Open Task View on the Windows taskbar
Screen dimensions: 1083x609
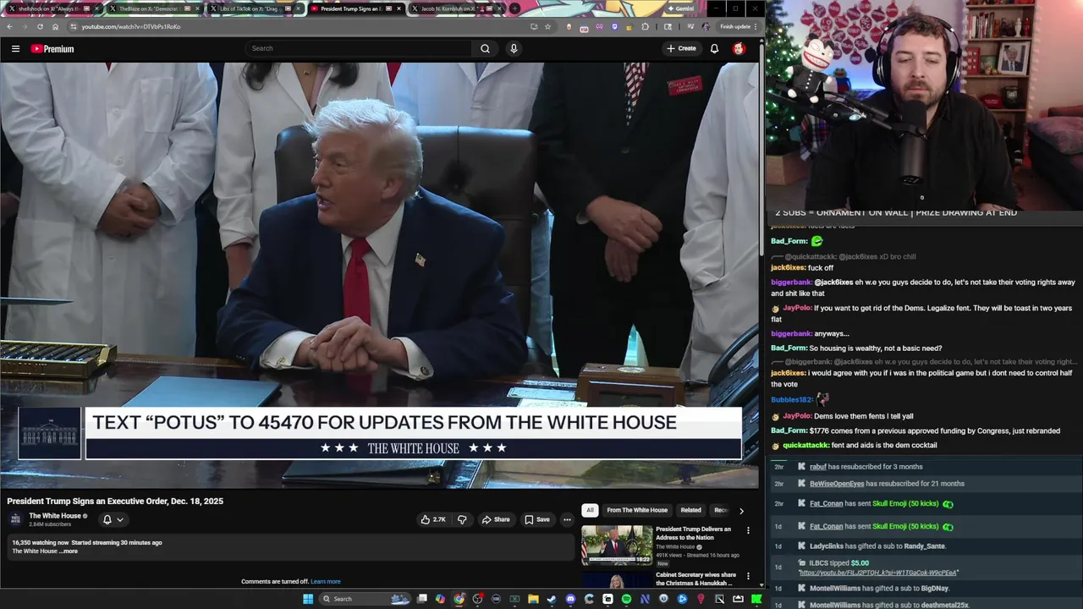[x=421, y=599]
